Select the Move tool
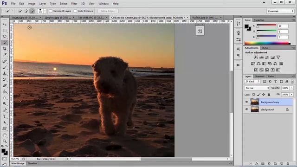 pos(5,25)
